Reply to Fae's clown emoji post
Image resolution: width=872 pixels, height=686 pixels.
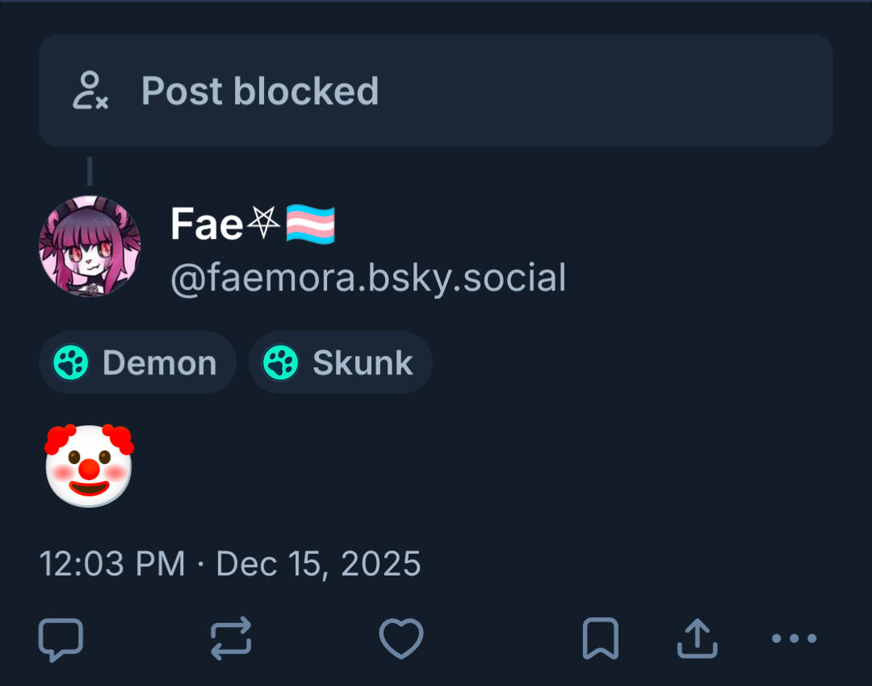click(x=61, y=639)
